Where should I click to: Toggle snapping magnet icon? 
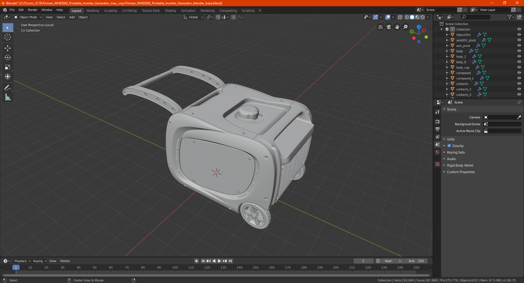(x=218, y=17)
